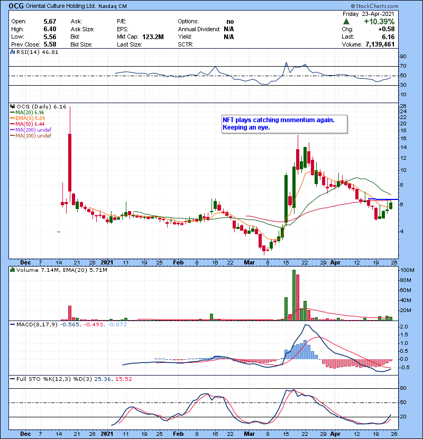This screenshot has height=439, width=423.
Task: Click the MA(20) 6.96 legend entry
Action: pos(27,112)
